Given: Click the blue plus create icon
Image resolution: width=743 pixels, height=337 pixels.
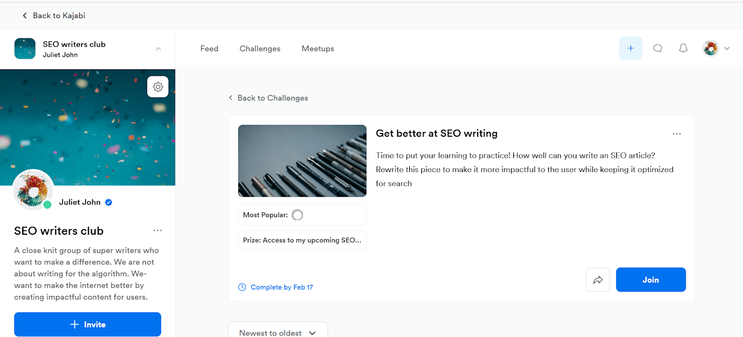Looking at the screenshot, I should [x=630, y=48].
